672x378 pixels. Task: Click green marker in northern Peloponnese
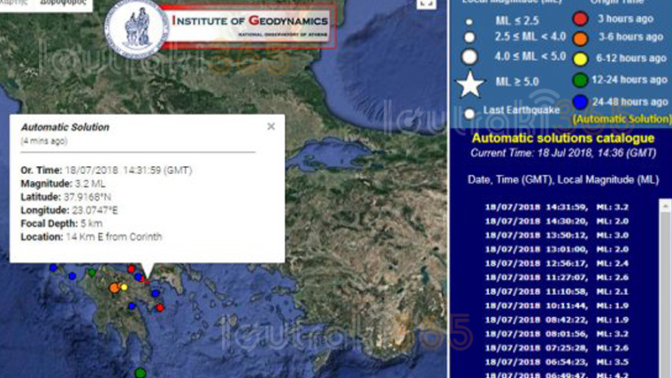[x=92, y=272]
